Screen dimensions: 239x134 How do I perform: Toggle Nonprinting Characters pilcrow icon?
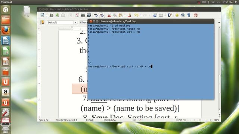click(189, 15)
